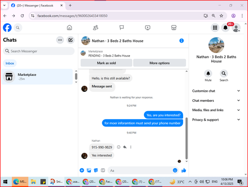Click browser zoom magnifier icon
The image size is (248, 187).
[x=213, y=16]
